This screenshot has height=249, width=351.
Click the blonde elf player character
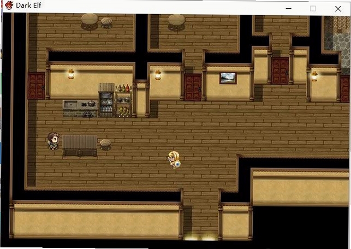pyautogui.click(x=174, y=159)
